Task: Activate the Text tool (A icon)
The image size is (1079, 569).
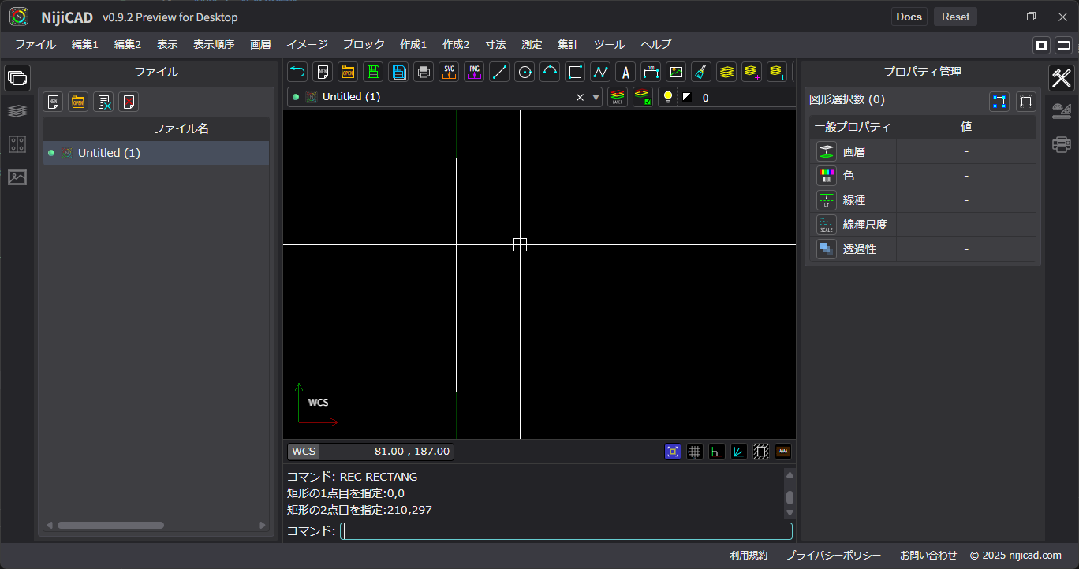Action: [625, 73]
